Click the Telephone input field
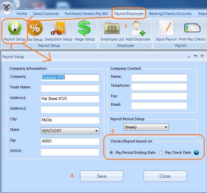207x193 pixels. click(x=159, y=87)
